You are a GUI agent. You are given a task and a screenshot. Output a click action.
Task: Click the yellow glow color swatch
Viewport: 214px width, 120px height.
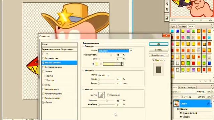pyautogui.click(x=97, y=64)
